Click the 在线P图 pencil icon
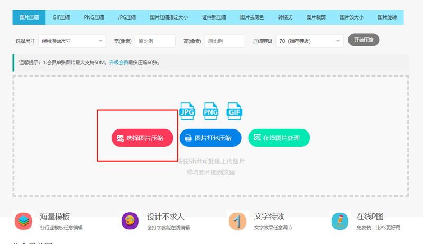Viewport: 423px width, 244px height. point(340,221)
